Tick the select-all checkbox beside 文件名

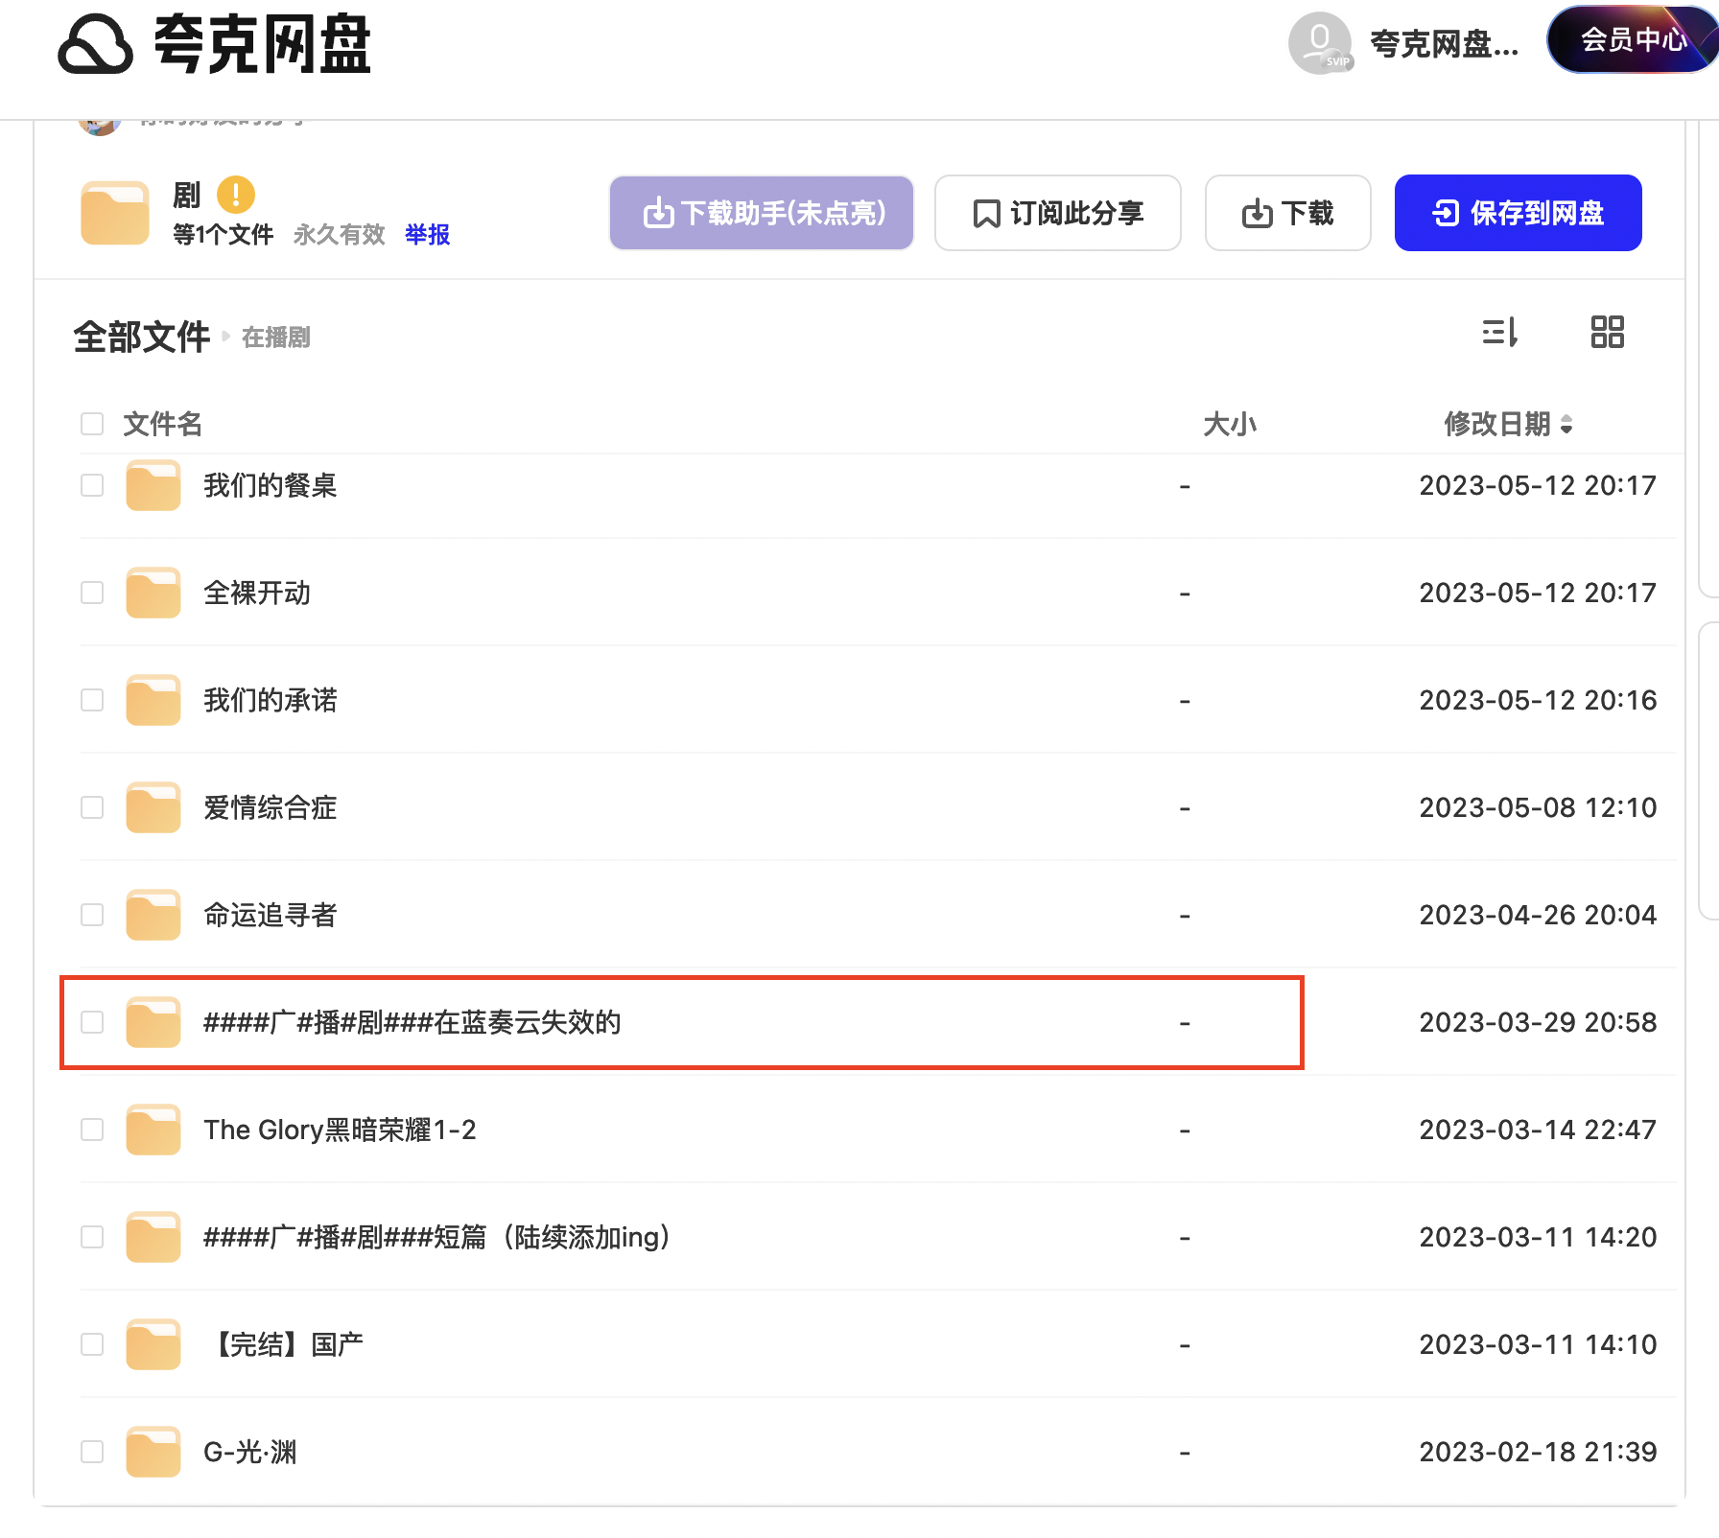pyautogui.click(x=92, y=424)
